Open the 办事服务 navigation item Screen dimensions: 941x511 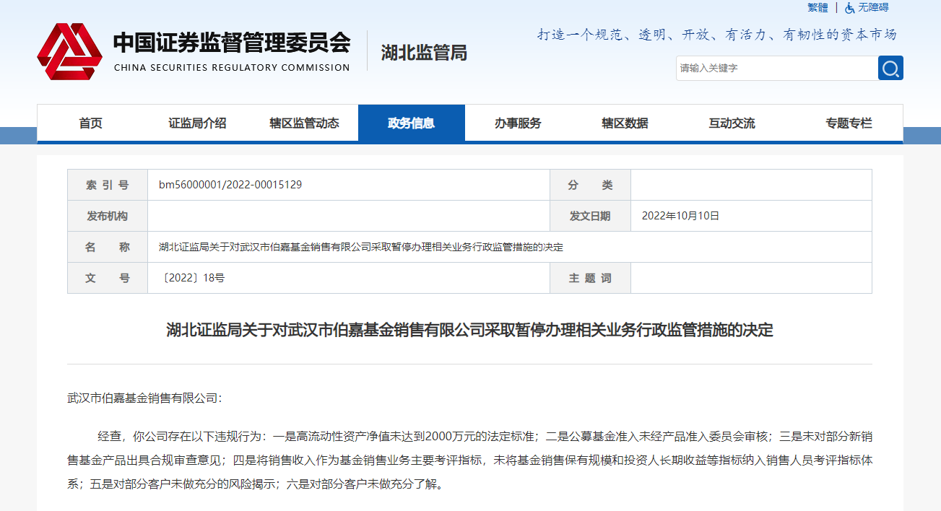tap(518, 123)
